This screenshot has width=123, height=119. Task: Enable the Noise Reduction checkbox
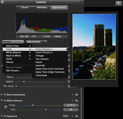(x=5, y=95)
